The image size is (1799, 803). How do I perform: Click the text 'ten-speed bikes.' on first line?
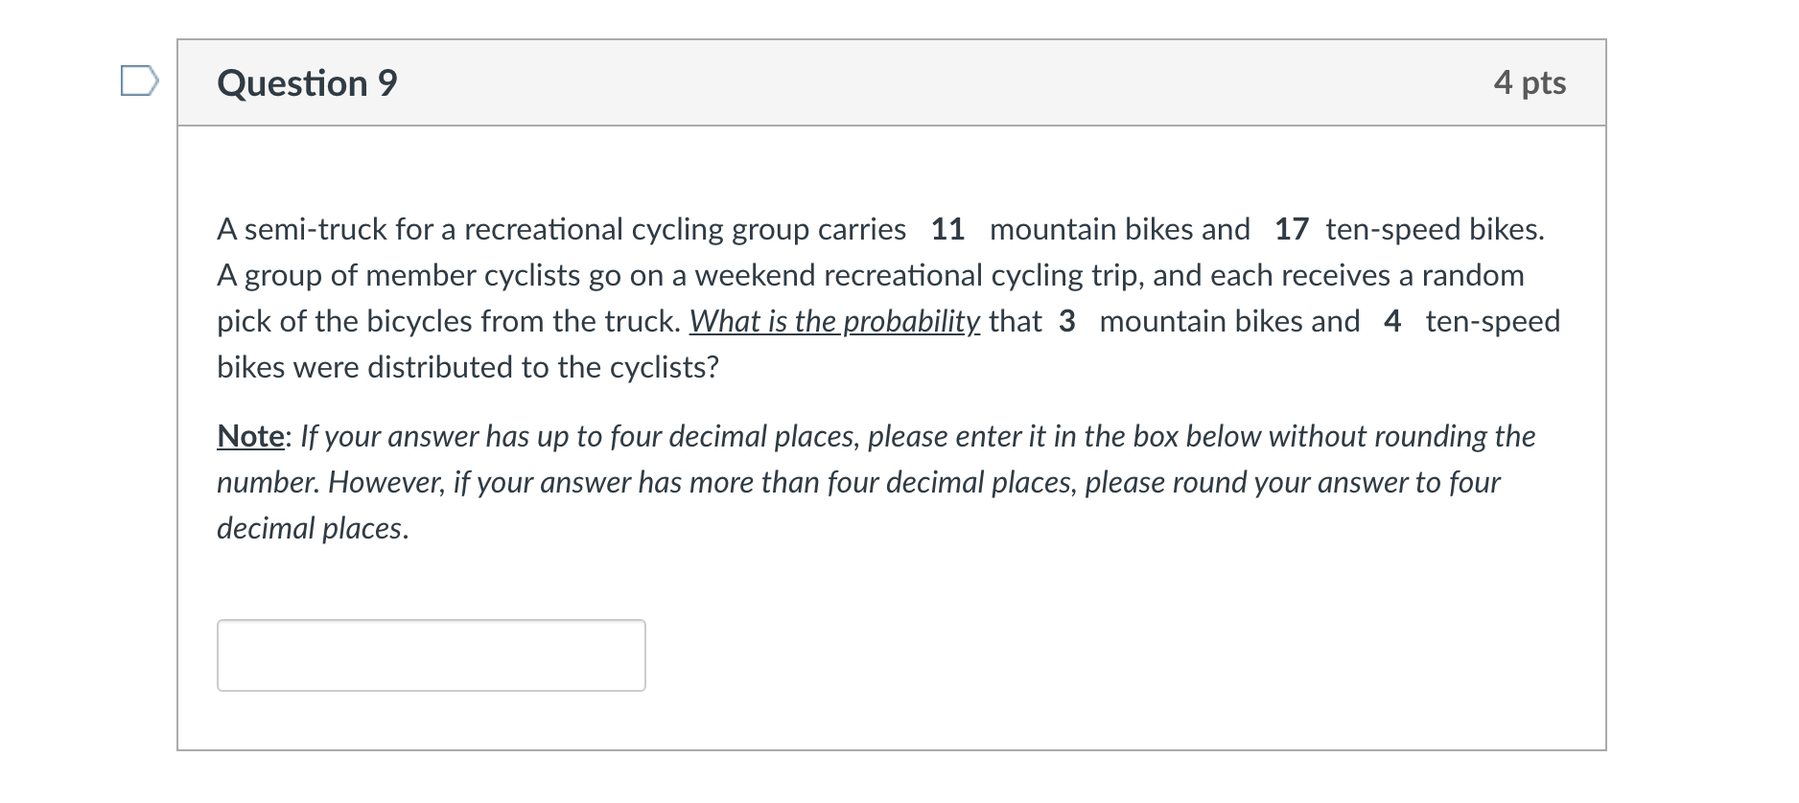(1435, 231)
